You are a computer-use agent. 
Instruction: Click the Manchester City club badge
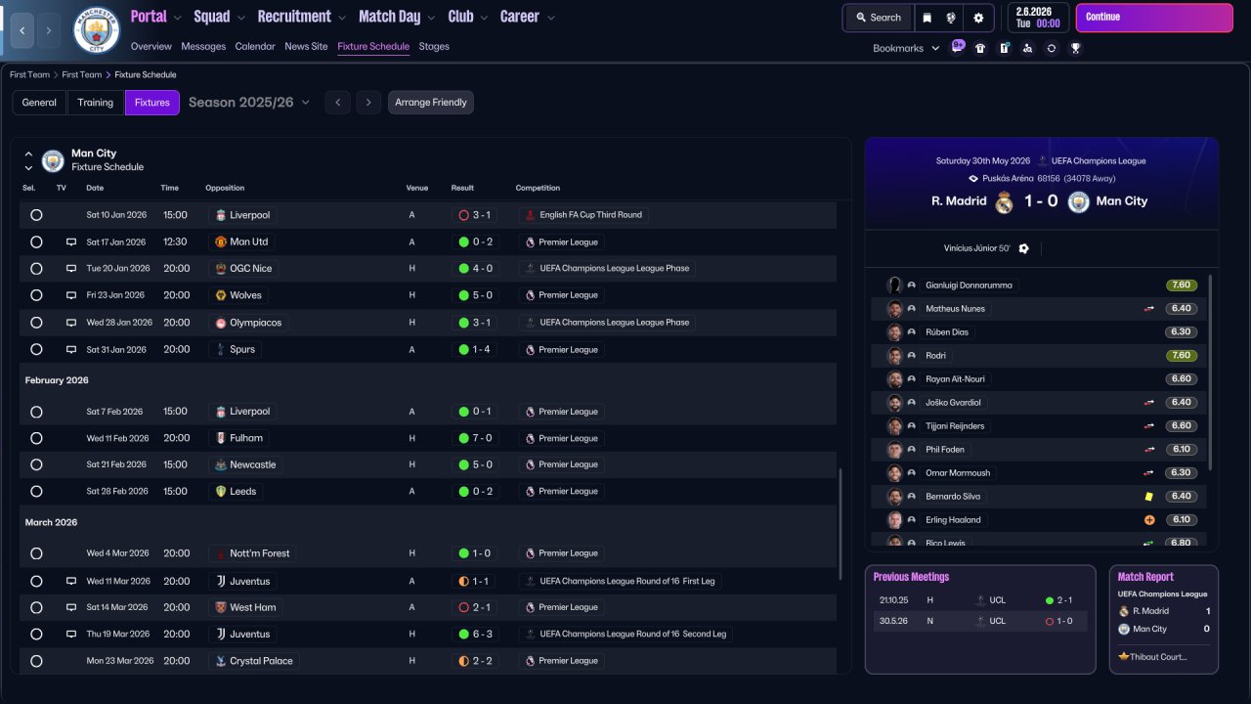coord(97,30)
